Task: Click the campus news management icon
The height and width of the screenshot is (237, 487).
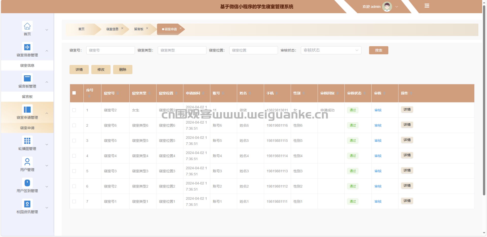Action: click(27, 204)
